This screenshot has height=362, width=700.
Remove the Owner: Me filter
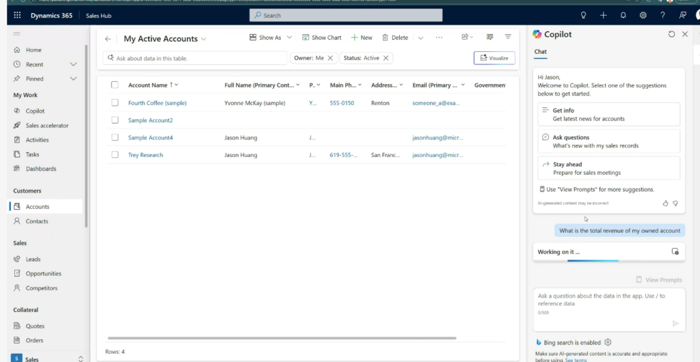point(330,58)
